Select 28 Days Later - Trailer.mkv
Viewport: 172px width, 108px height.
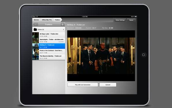(x=49, y=35)
